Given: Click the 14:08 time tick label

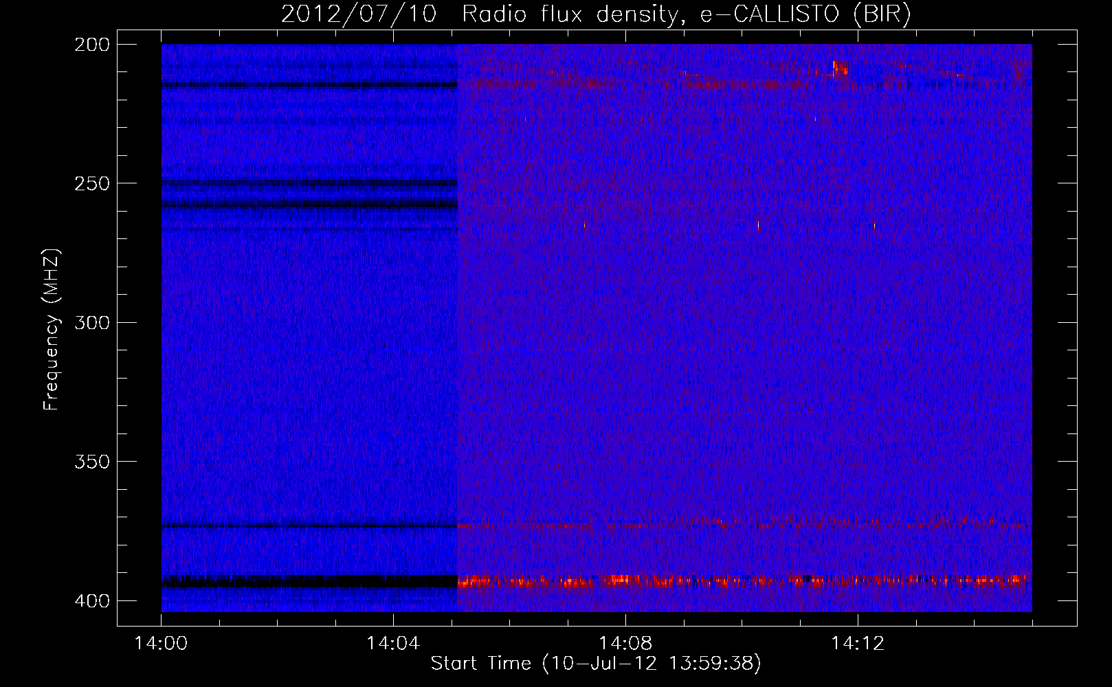Looking at the screenshot, I should coord(625,644).
